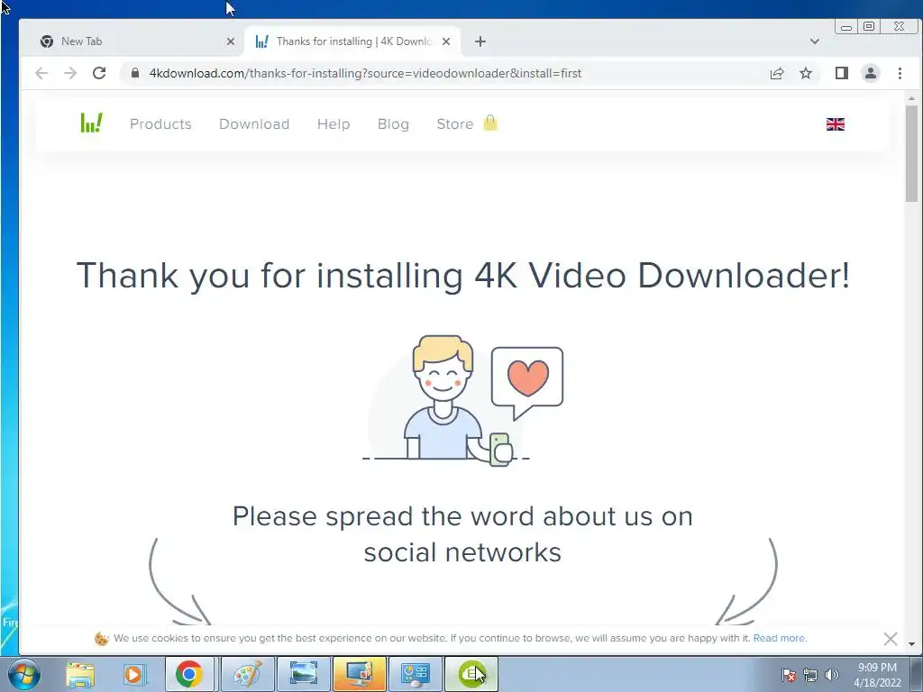The image size is (923, 692).
Task: Open the Windows Start menu
Action: point(23,674)
